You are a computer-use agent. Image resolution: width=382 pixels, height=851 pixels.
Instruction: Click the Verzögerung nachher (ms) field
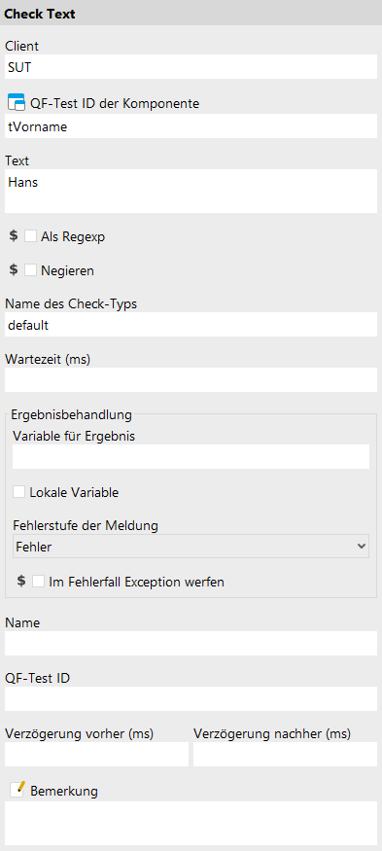[285, 755]
